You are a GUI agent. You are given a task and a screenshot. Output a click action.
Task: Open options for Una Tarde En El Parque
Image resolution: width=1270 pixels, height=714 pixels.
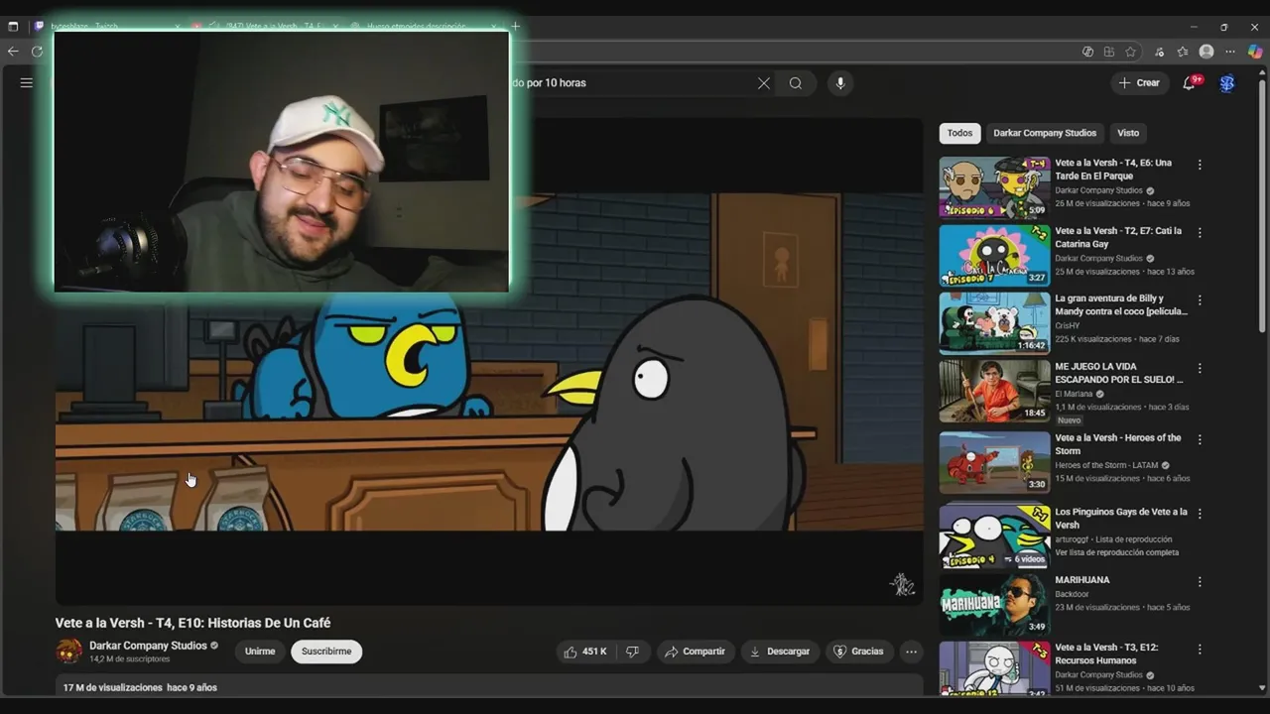[x=1200, y=165]
